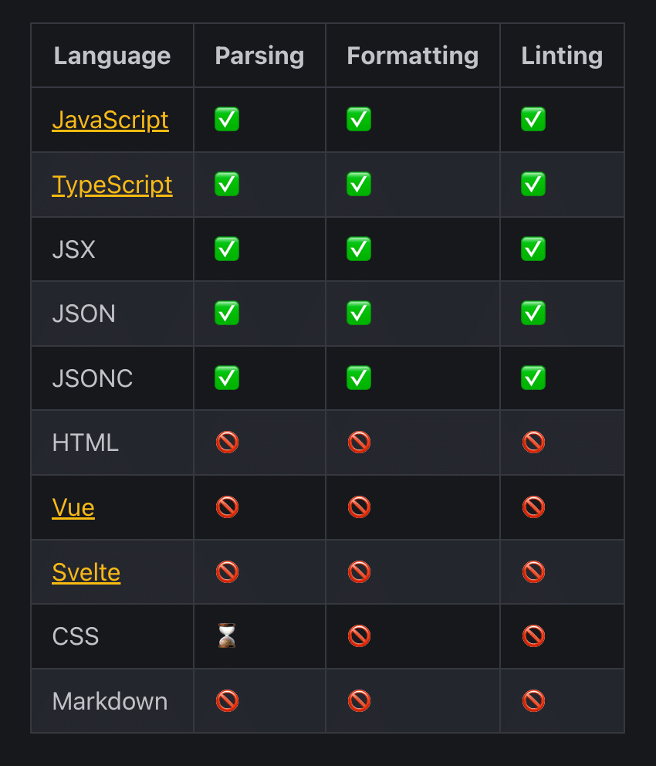The width and height of the screenshot is (656, 766).
Task: Follow the Svelte language link
Action: (x=86, y=572)
